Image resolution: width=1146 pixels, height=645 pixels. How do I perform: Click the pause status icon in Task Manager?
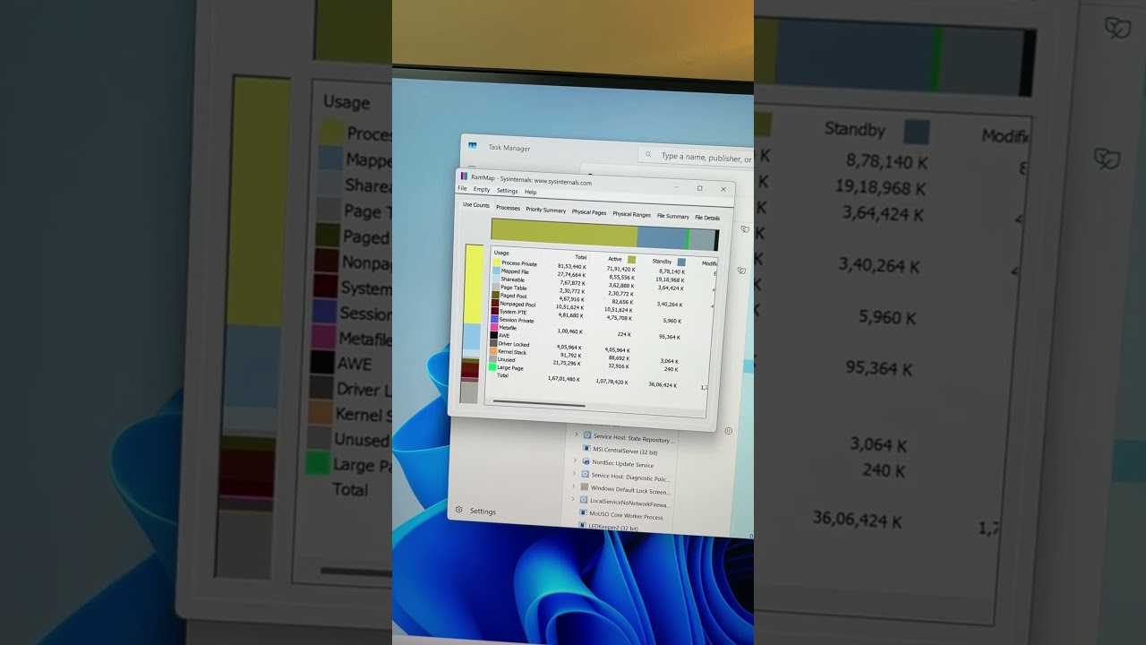(728, 431)
